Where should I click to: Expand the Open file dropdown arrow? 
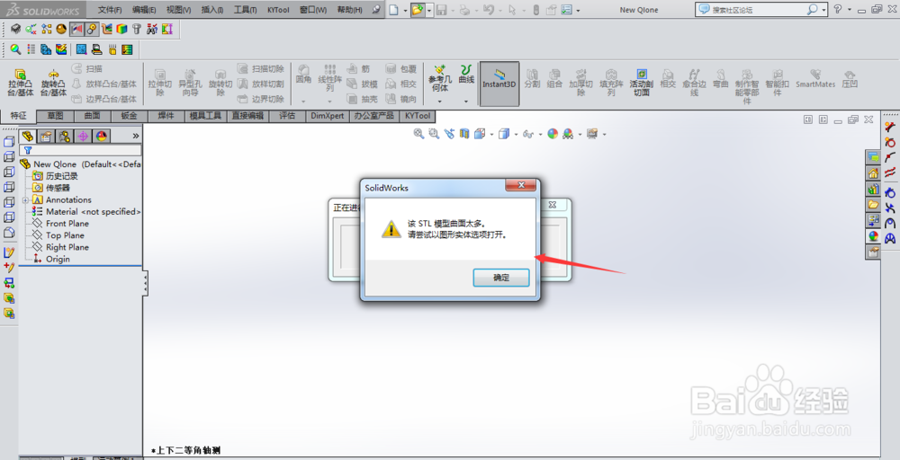(x=429, y=10)
